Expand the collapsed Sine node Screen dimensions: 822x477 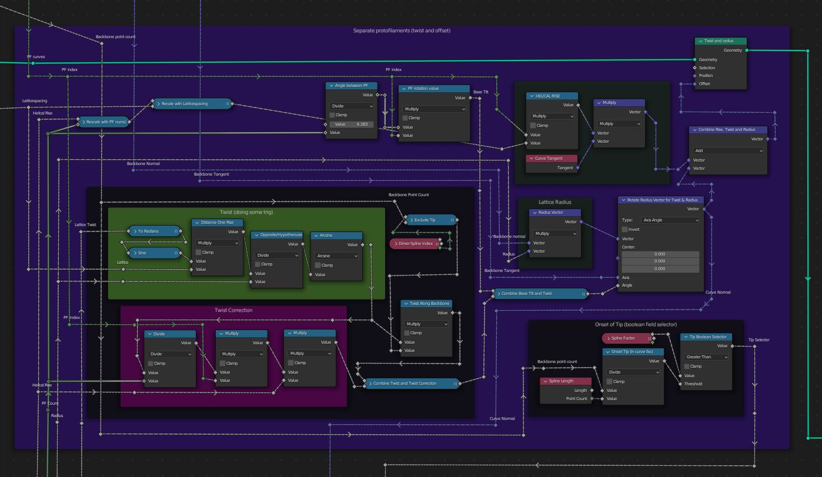134,253
